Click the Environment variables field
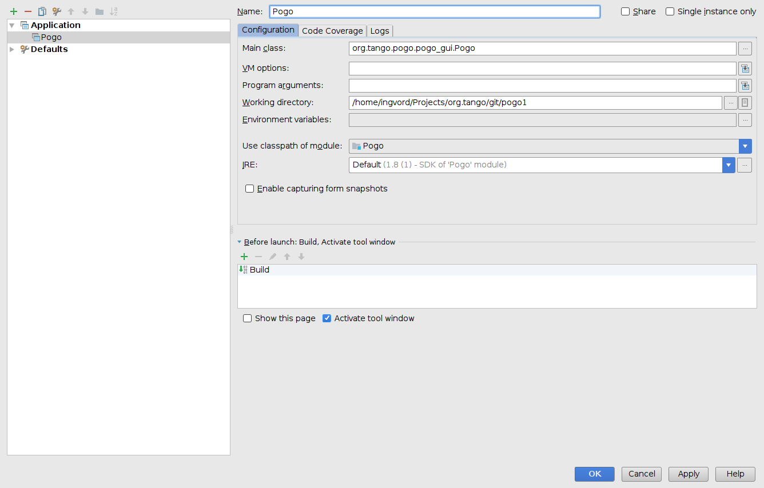The image size is (764, 488). [x=543, y=120]
